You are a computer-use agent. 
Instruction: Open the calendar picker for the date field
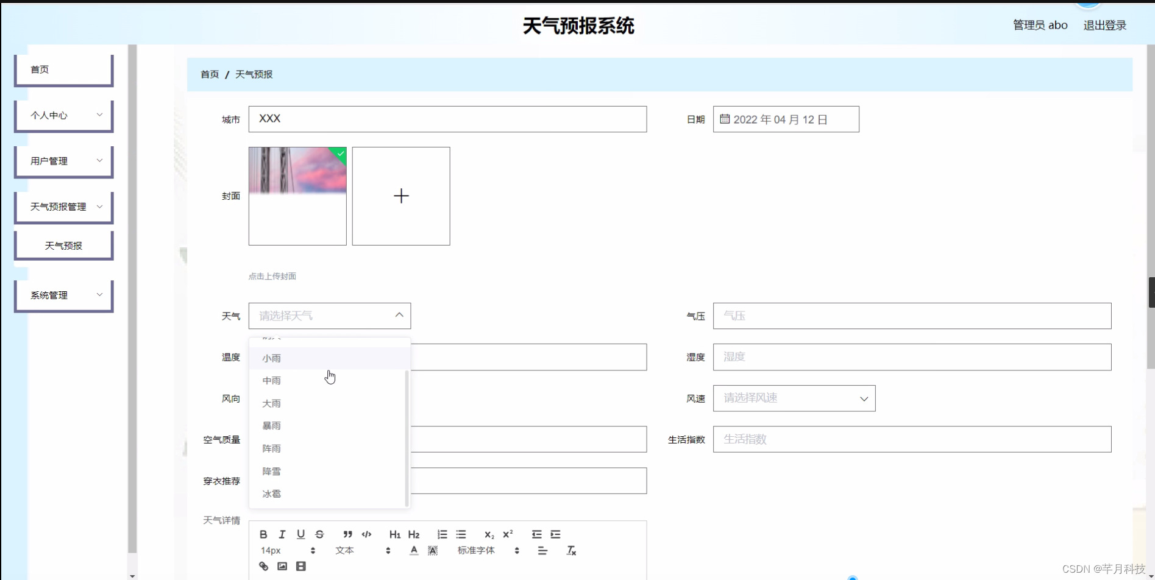725,119
